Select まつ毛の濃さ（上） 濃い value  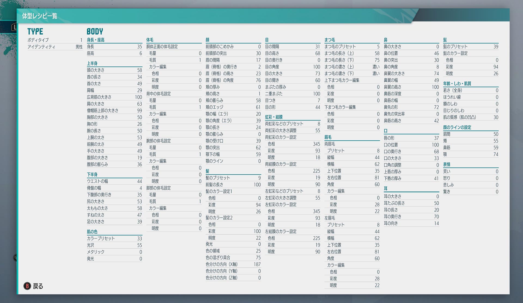click(376, 67)
